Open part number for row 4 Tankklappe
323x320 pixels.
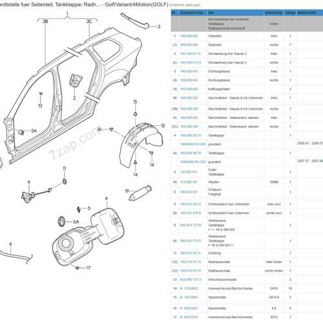[191, 135]
